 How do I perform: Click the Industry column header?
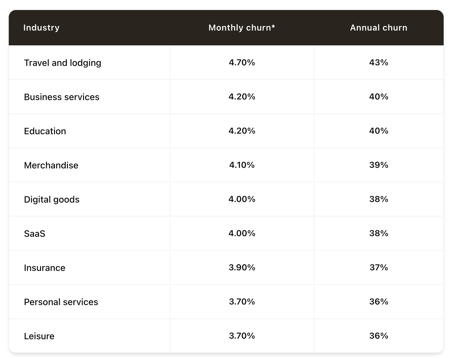point(41,28)
